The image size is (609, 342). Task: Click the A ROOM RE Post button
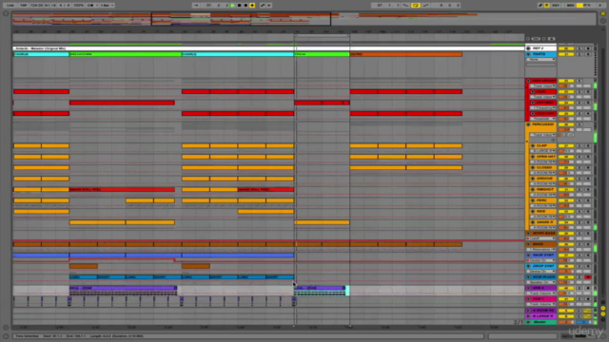tap(588, 311)
